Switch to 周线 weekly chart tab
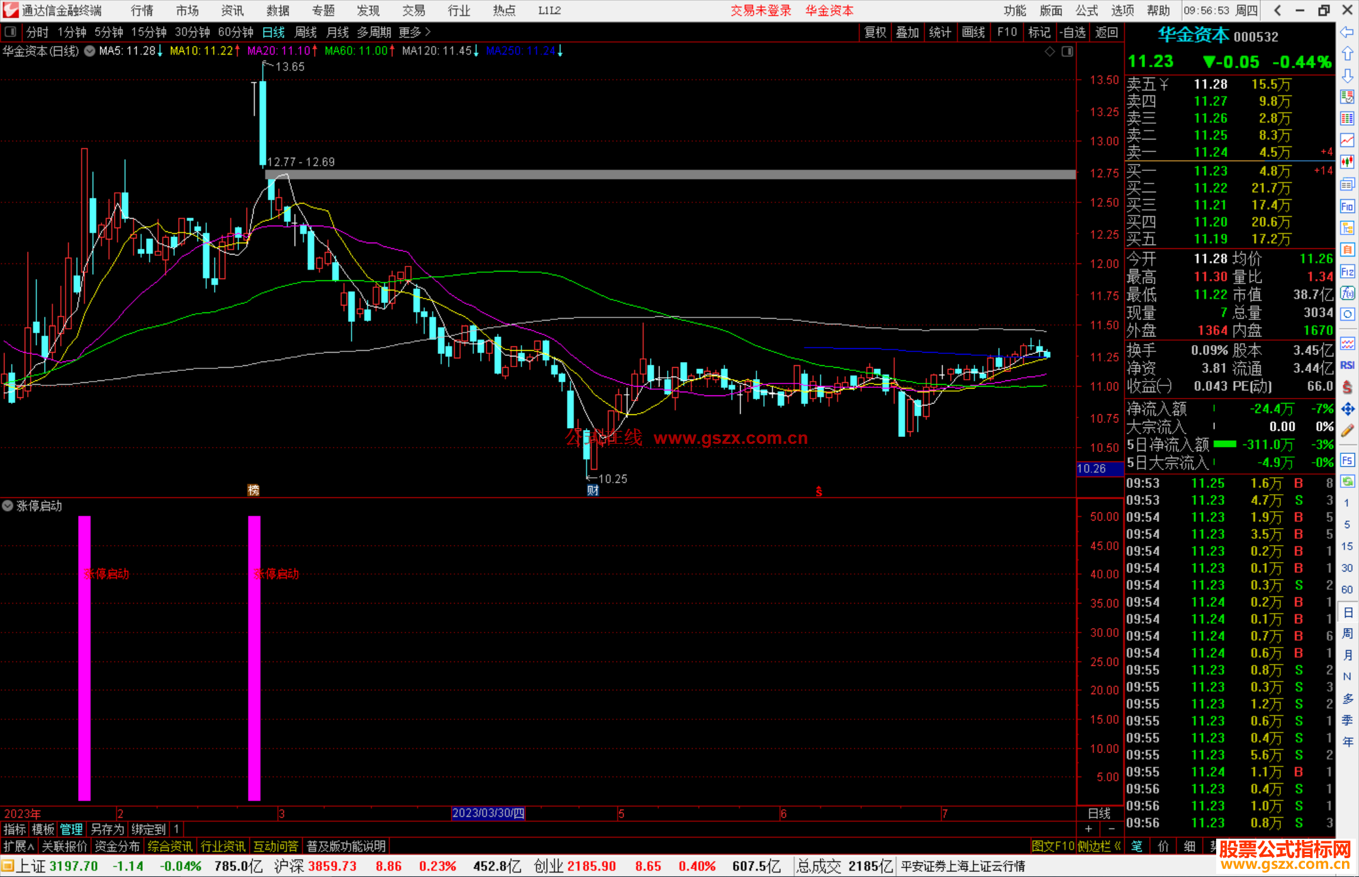 point(306,32)
